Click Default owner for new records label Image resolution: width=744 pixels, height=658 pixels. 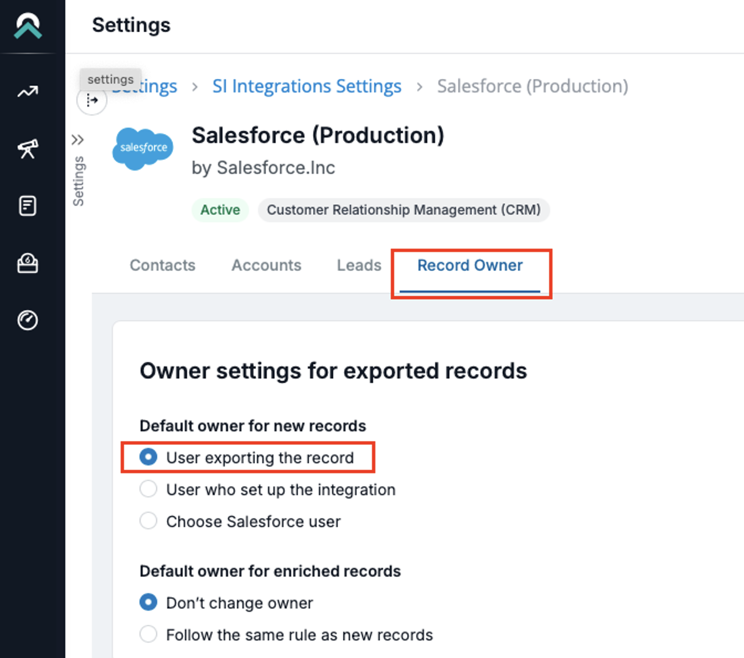tap(253, 426)
